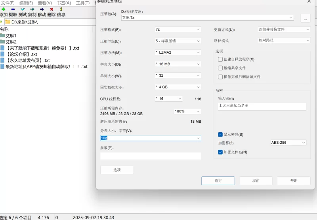317x220 pixels.
Task: Select folder icon of 艾琳2
Action: coord(2,42)
